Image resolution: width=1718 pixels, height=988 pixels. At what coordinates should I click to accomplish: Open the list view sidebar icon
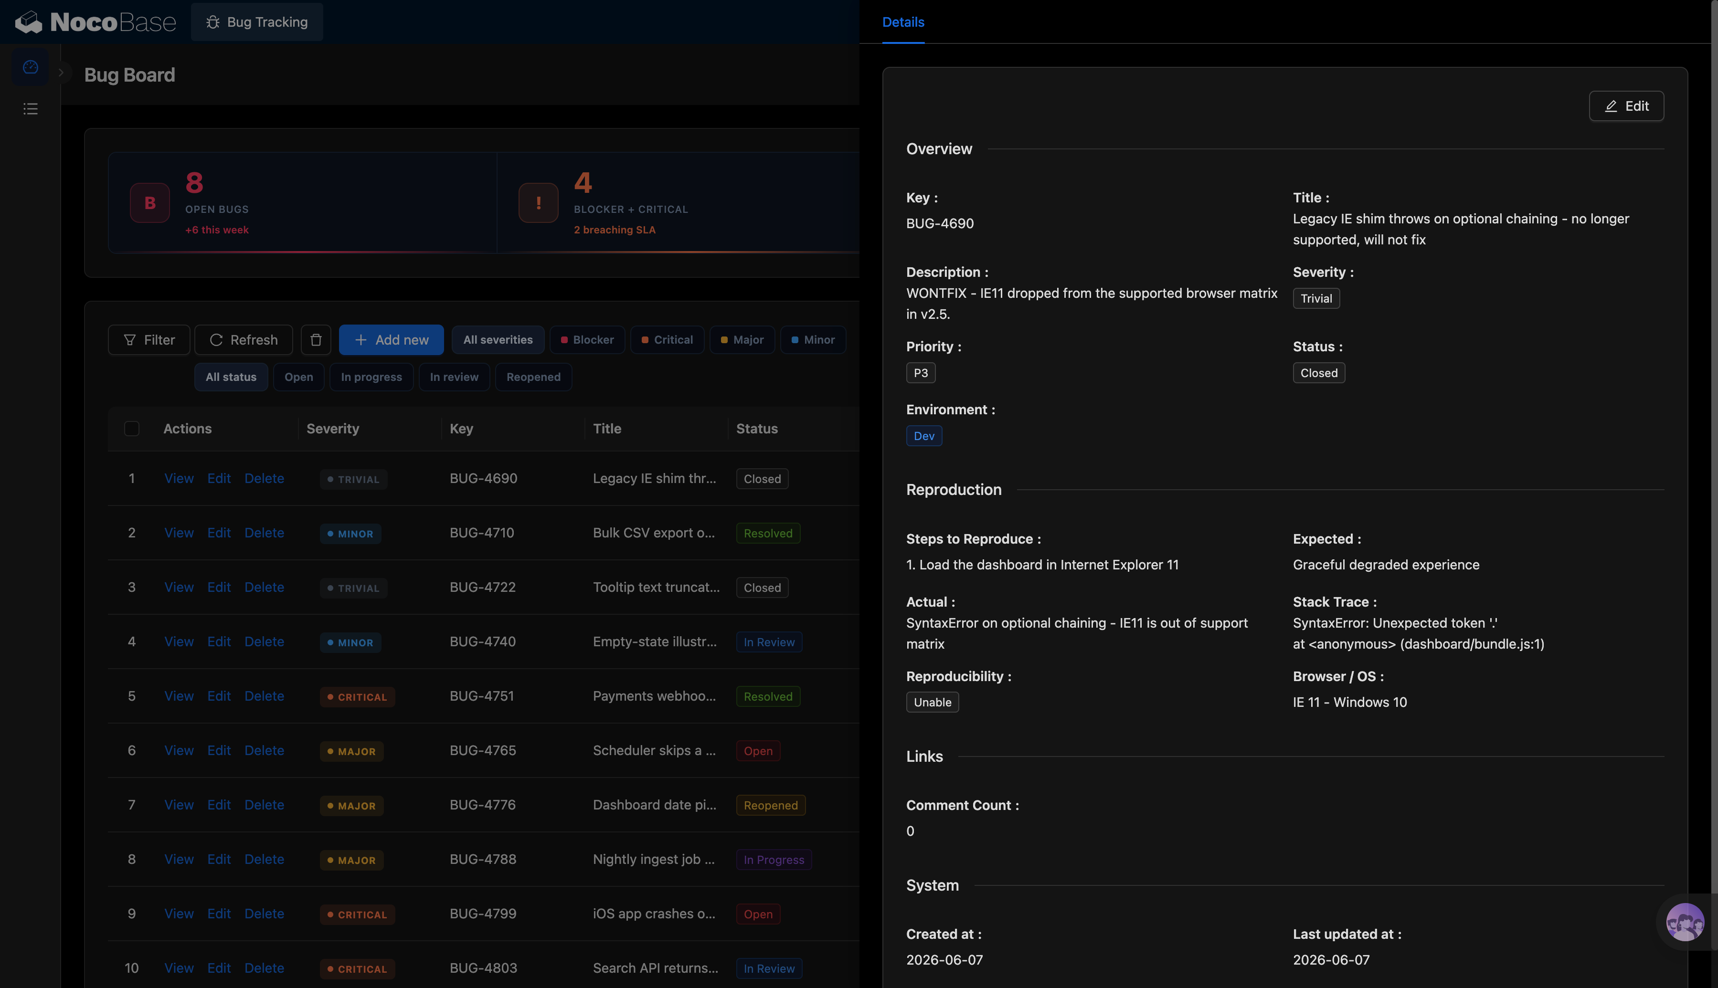[31, 108]
